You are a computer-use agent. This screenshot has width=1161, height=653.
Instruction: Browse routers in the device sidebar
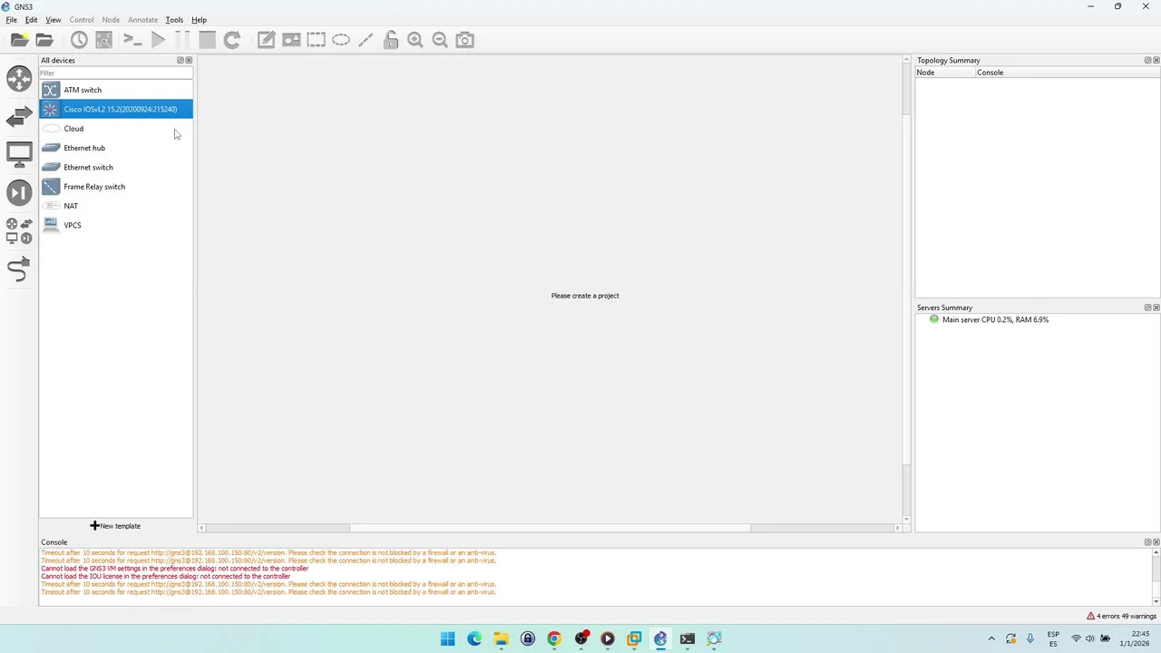pos(19,79)
